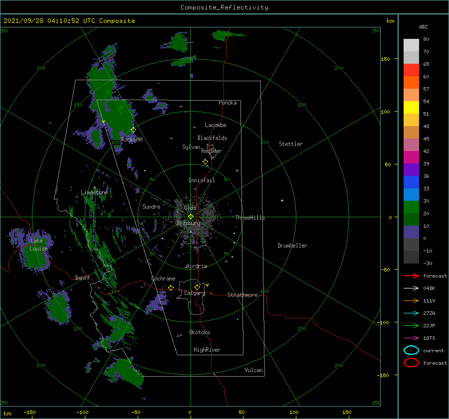Click the white 04DK arrow icon
The width and height of the screenshot is (449, 419).
411,288
